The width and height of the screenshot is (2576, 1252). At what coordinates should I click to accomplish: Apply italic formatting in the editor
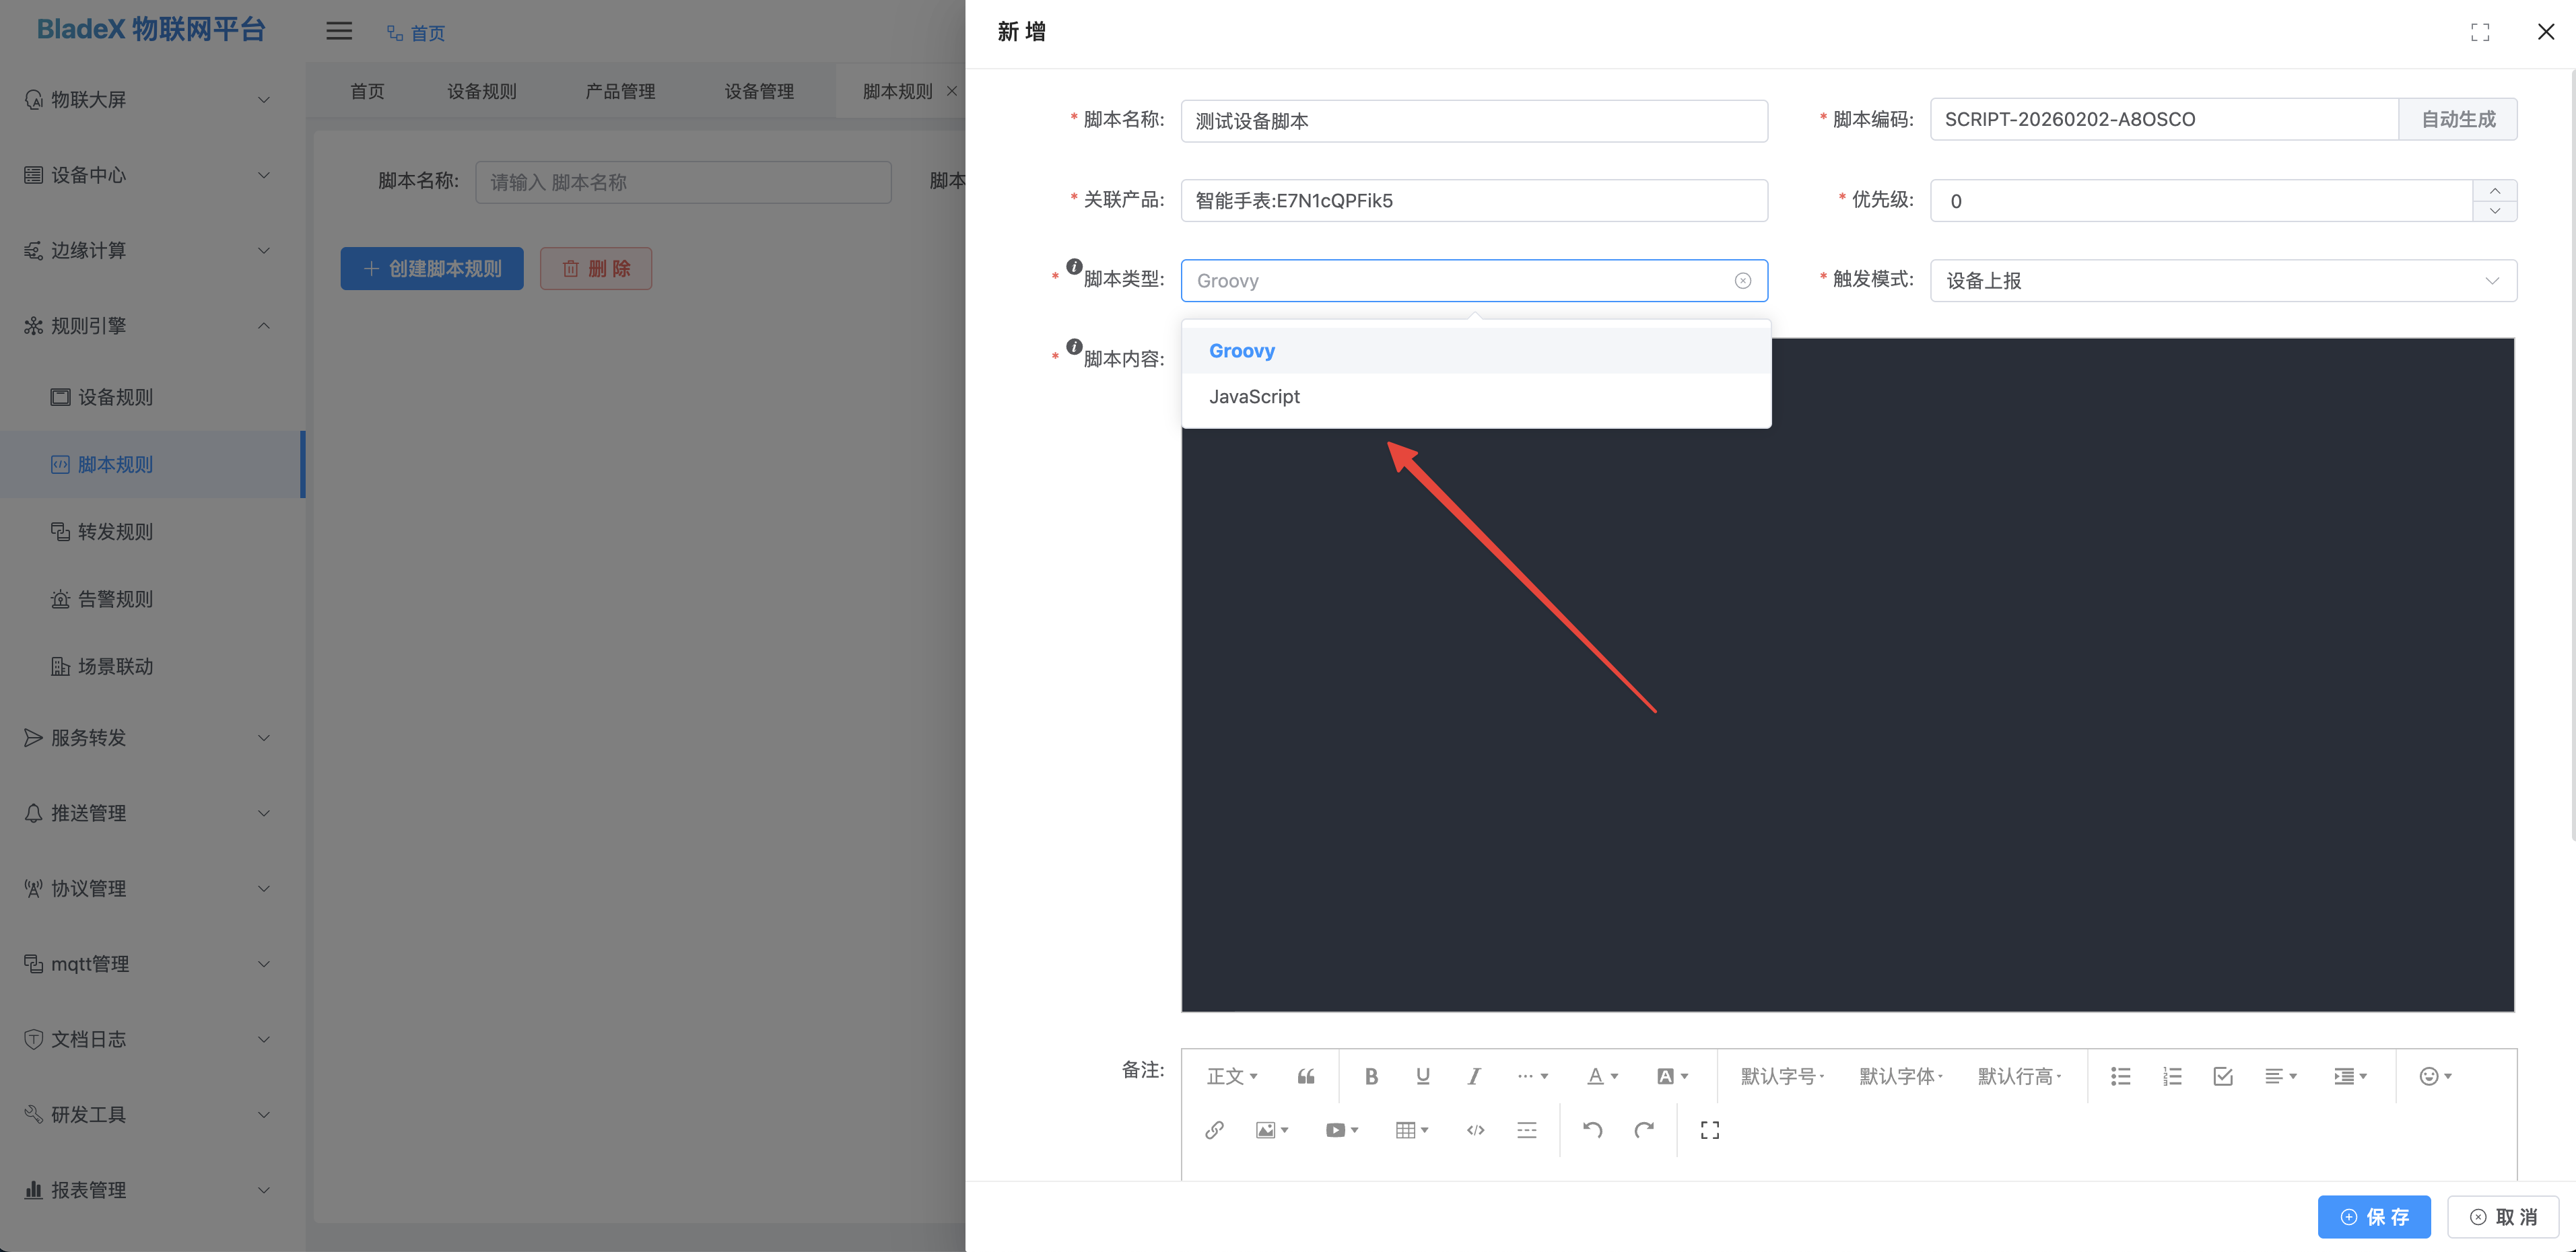pos(1473,1076)
